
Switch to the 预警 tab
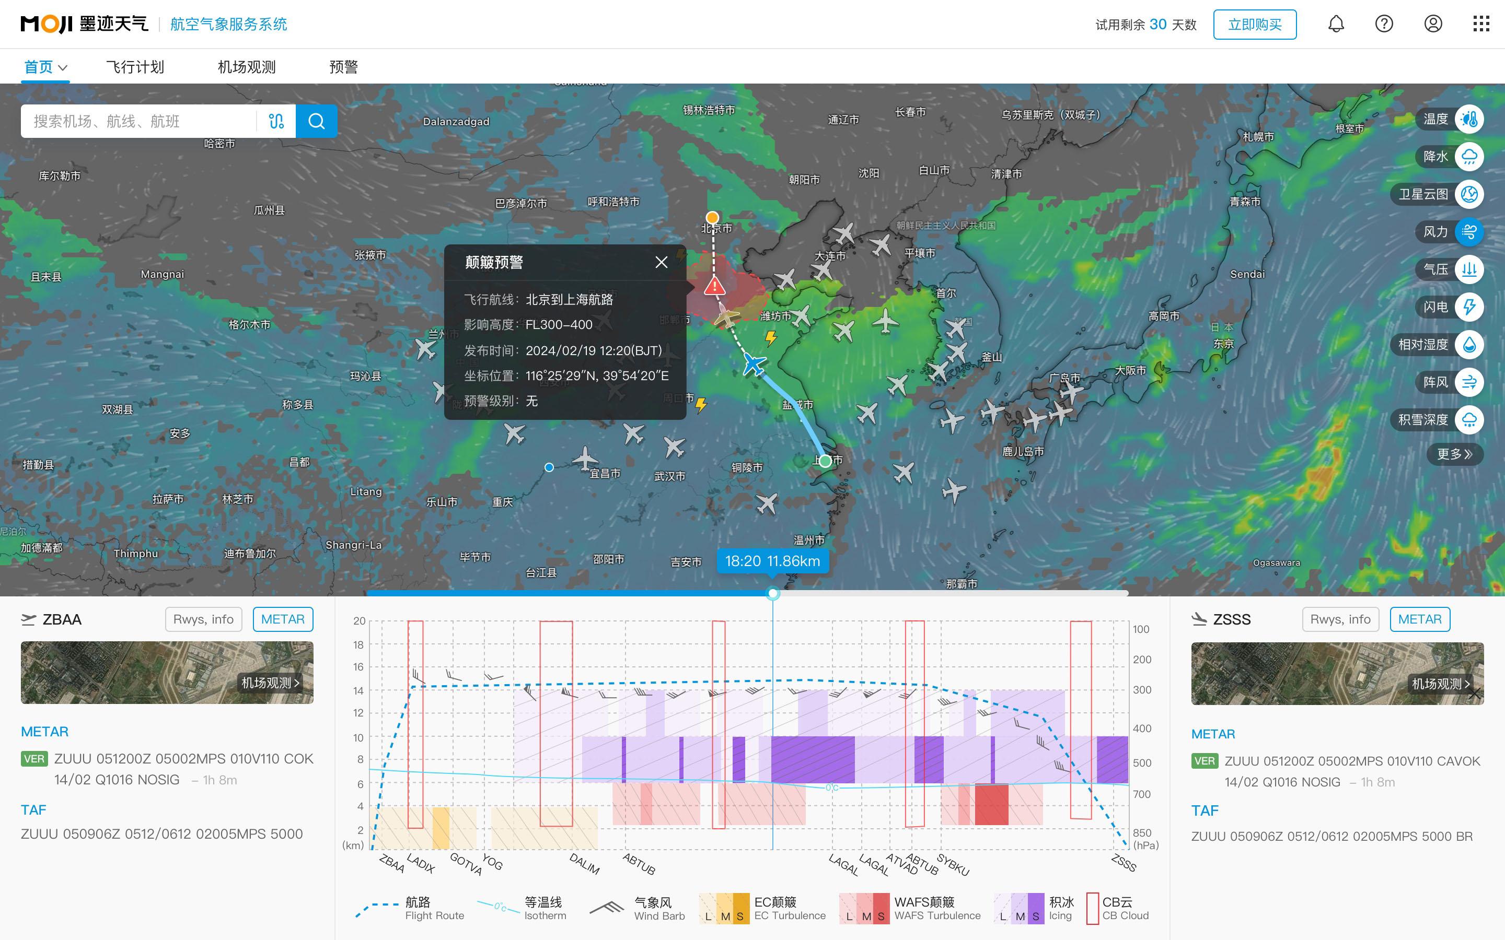[x=343, y=67]
